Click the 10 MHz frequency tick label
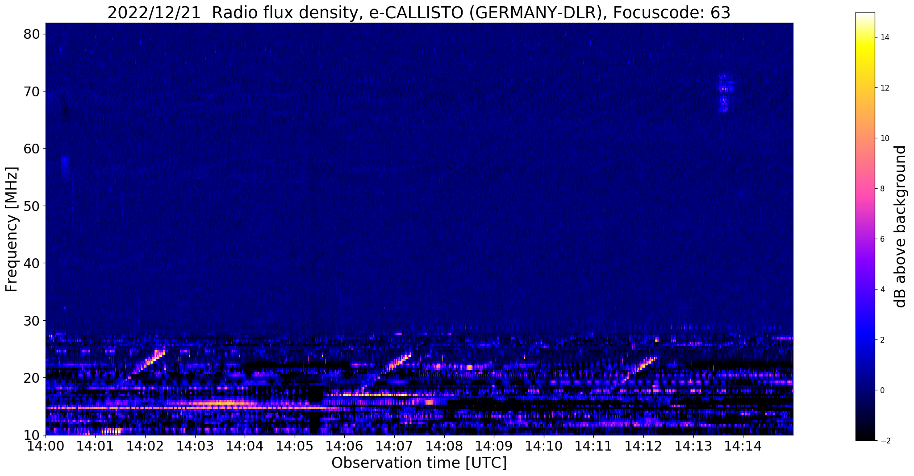Viewport: 914px width, 476px height. click(x=31, y=435)
